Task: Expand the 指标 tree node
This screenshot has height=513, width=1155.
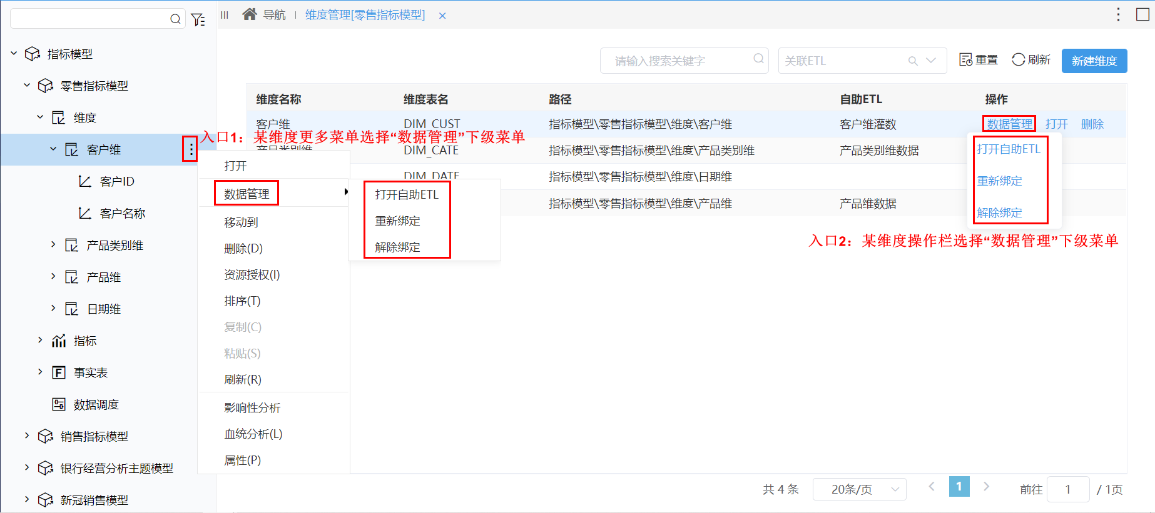Action: tap(40, 340)
